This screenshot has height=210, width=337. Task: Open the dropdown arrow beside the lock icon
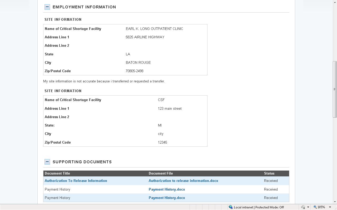pyautogui.click(x=308, y=207)
